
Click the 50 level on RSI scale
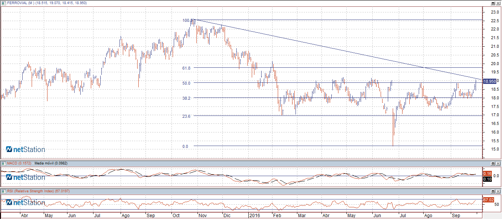[497, 205]
